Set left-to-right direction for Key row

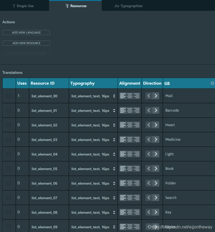[x=156, y=212]
